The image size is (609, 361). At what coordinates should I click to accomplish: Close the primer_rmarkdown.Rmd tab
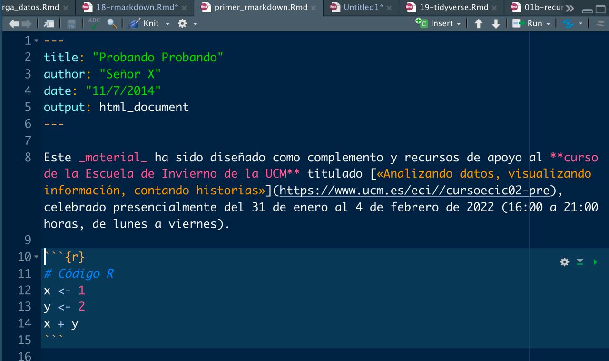click(x=314, y=8)
